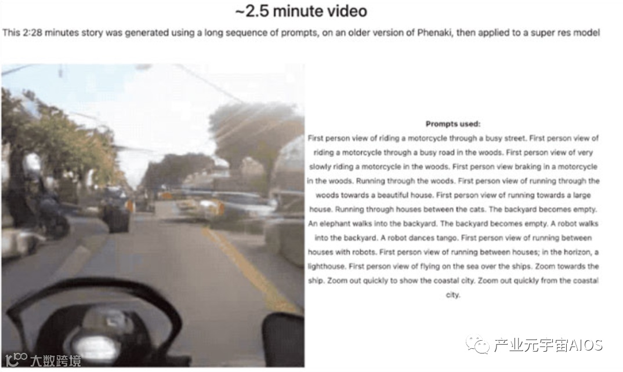Play the motorcycle street video

pyautogui.click(x=153, y=215)
